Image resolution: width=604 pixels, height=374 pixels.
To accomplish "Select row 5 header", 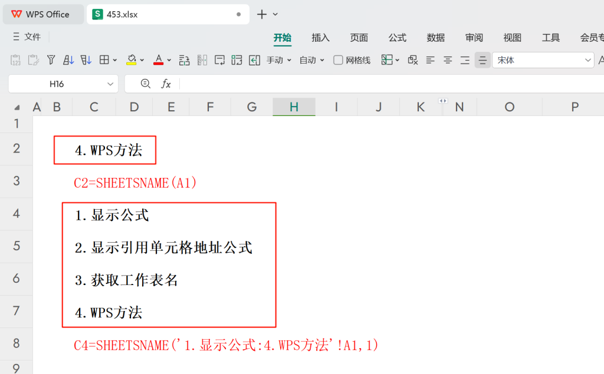I will tap(16, 246).
